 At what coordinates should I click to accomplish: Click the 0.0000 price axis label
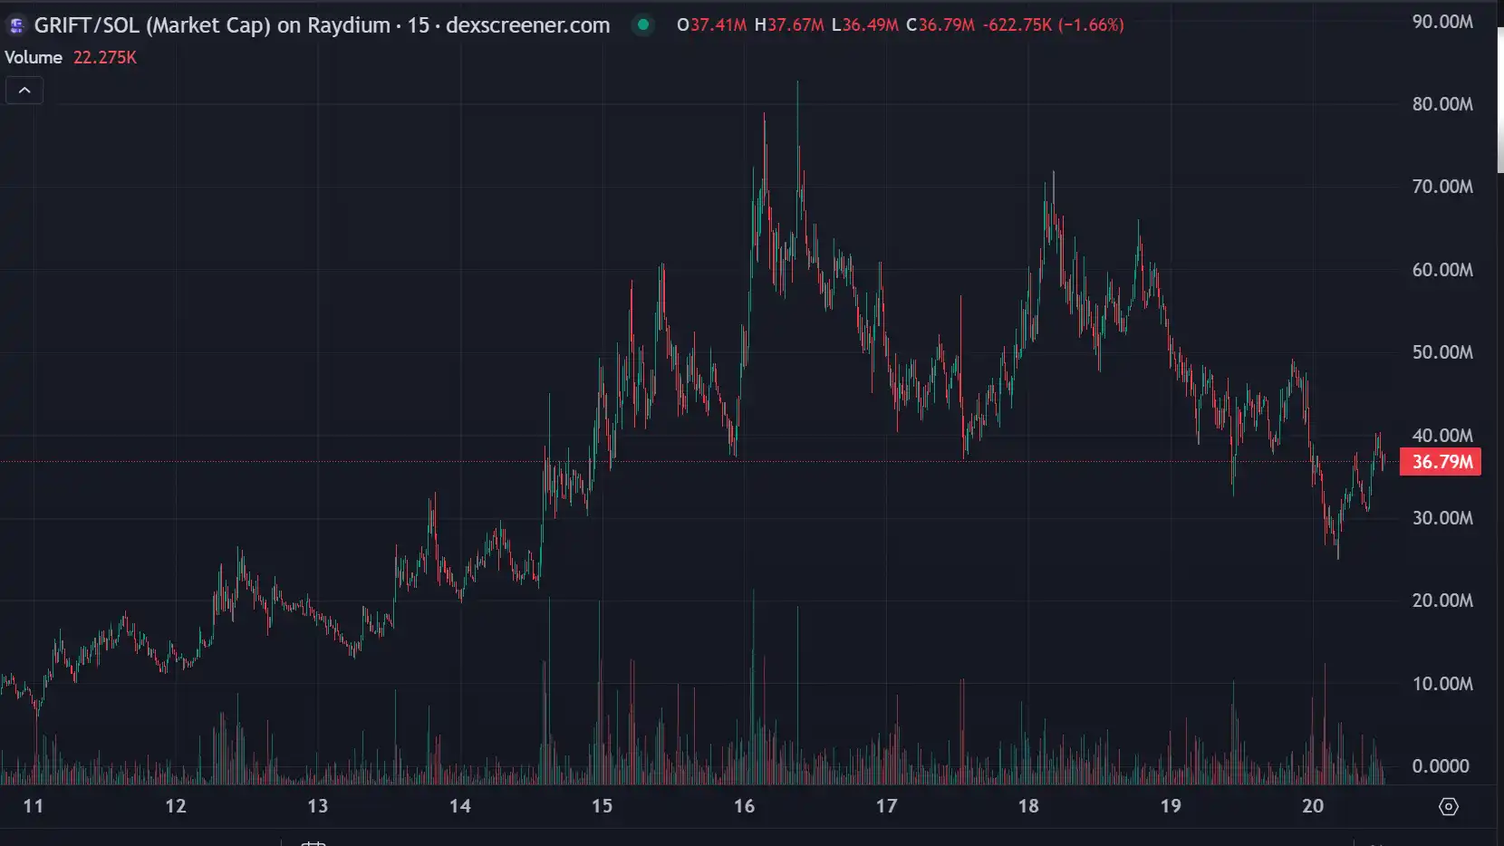1441,766
